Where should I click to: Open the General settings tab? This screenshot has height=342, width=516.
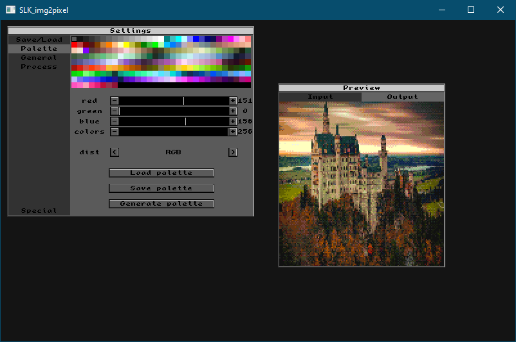click(39, 58)
